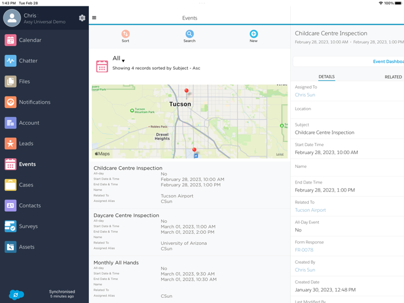This screenshot has height=303, width=404.
Task: Open Calendar from sidebar
Action: coord(23,40)
